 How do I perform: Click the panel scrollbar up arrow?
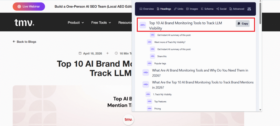click(260, 1)
